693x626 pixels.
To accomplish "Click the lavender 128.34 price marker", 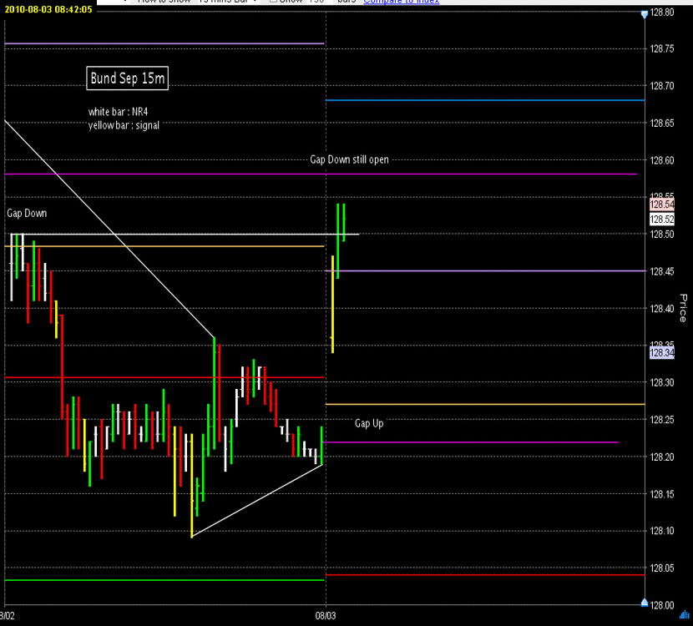I will (x=662, y=352).
